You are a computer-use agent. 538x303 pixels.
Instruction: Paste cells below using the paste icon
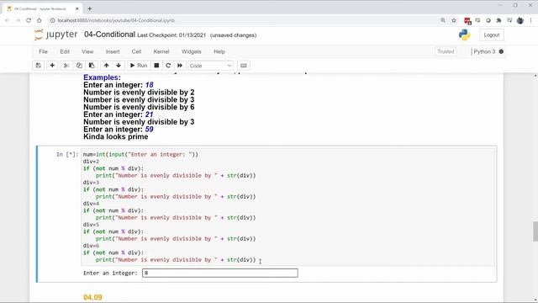92,66
